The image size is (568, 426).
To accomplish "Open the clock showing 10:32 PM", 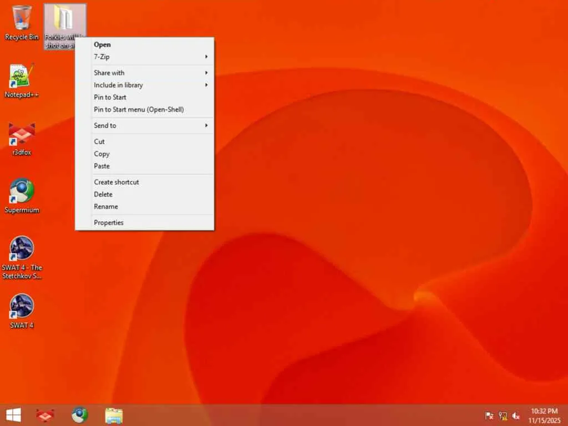I will click(x=544, y=415).
